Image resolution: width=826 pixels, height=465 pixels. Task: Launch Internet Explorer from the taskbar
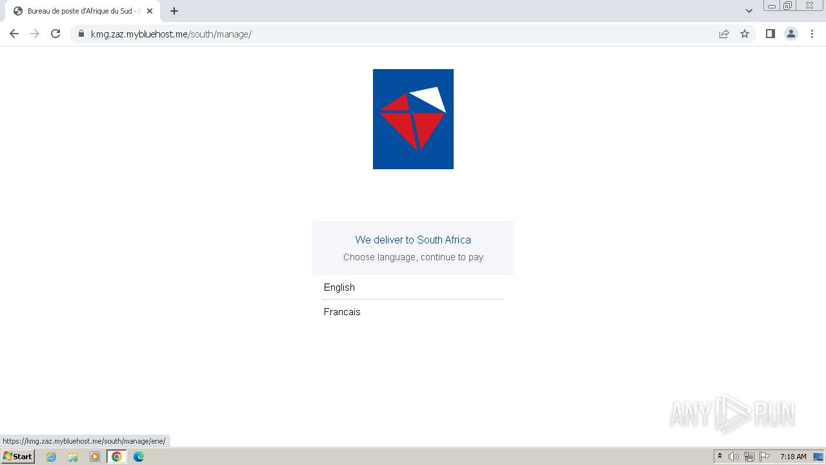[x=52, y=457]
